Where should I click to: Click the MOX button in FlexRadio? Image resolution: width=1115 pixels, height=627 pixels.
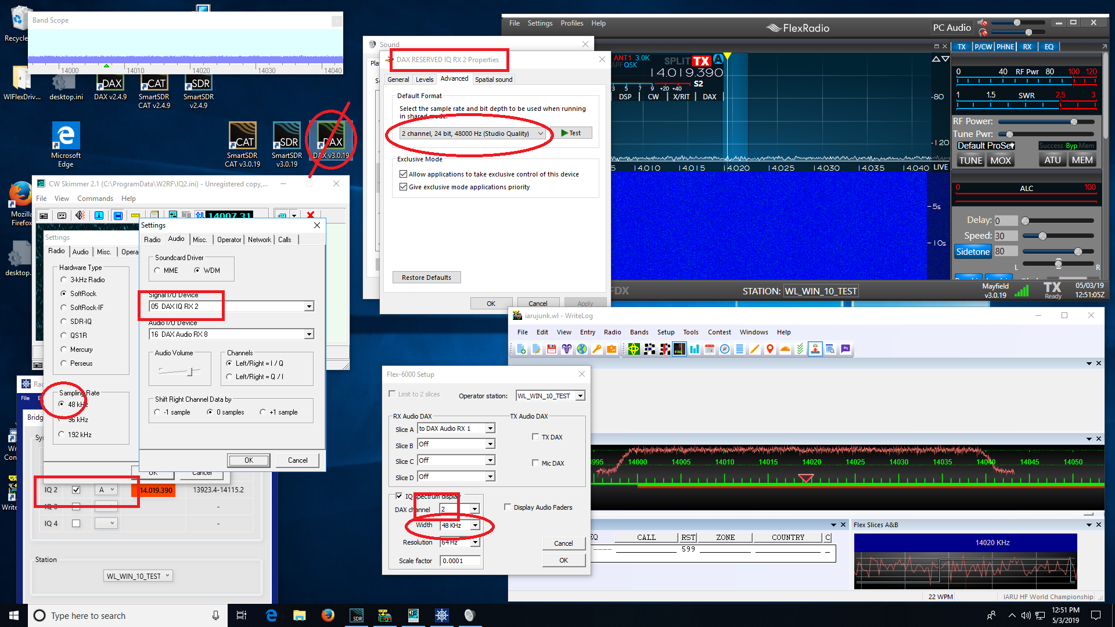pyautogui.click(x=1001, y=161)
